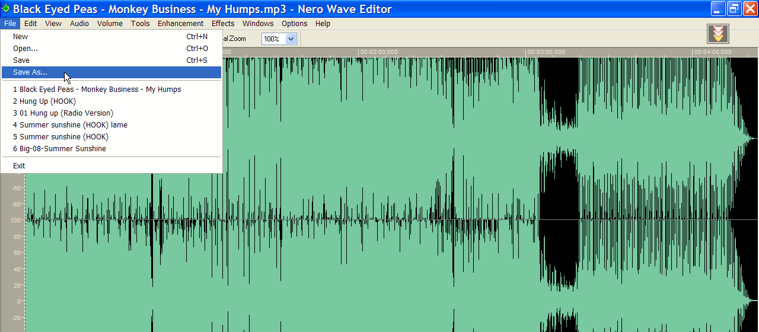Open the Options menu
The height and width of the screenshot is (332, 759).
[x=295, y=24]
